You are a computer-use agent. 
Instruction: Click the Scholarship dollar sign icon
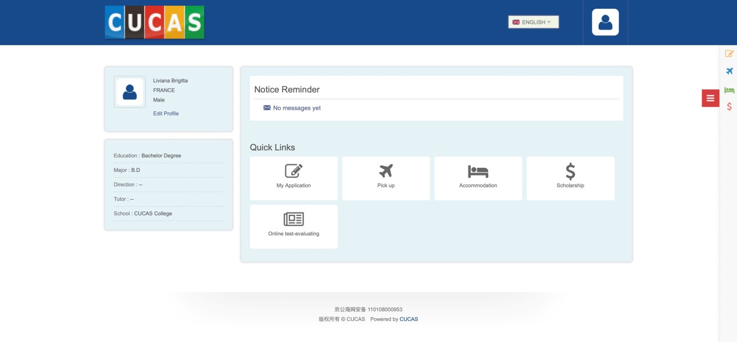[x=570, y=171]
